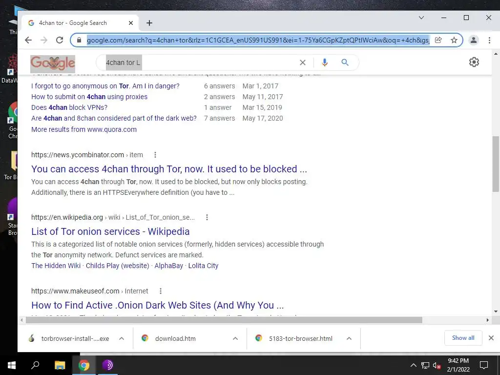The image size is (500, 375).
Task: Open Google quick settings gear
Action: pos(474,62)
